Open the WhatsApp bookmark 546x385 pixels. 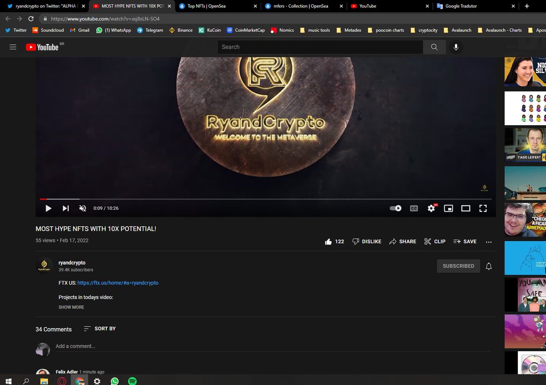[113, 30]
